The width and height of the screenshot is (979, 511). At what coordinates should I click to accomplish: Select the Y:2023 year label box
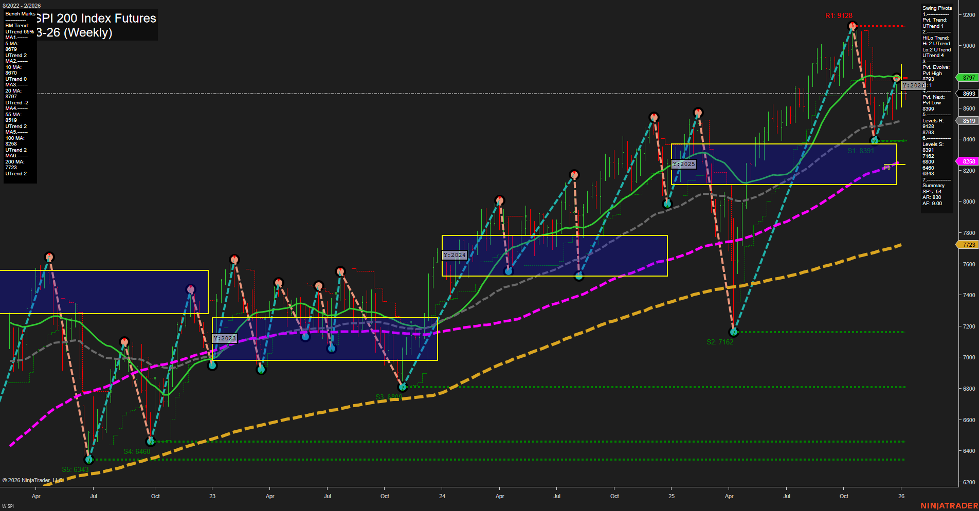[x=224, y=338]
